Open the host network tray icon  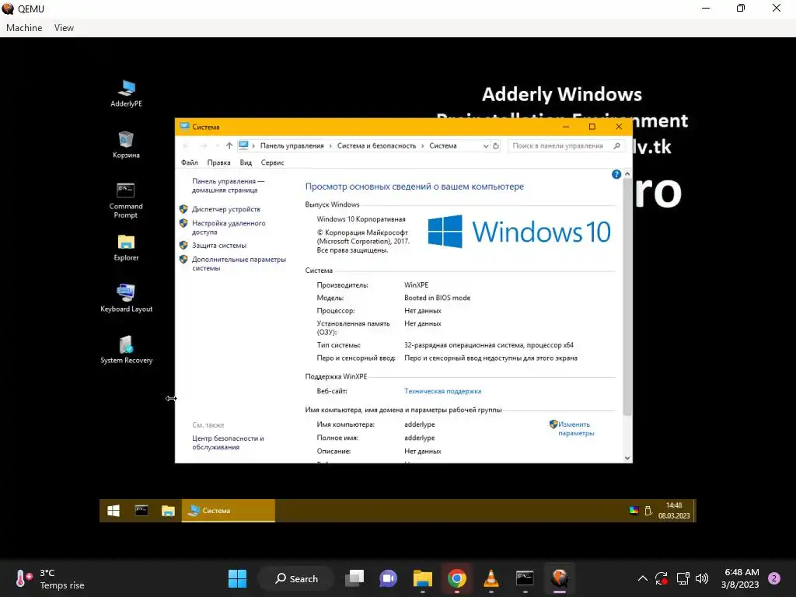[x=683, y=578]
